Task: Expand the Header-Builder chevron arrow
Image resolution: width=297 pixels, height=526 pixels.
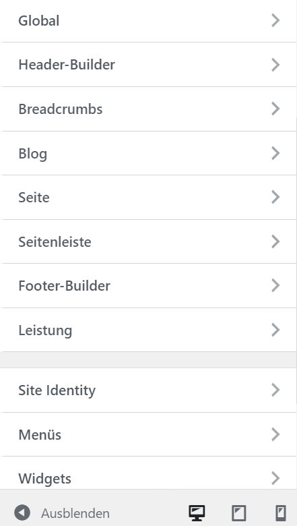Action: point(275,65)
